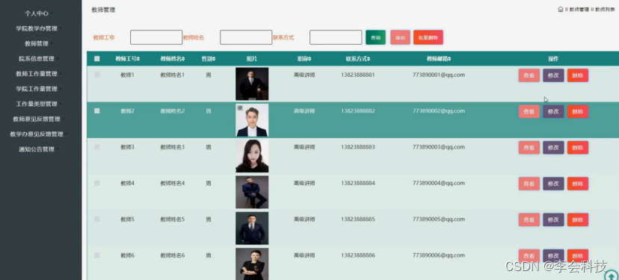
Task: Toggle the select-all checkbox in table header
Action: (96, 59)
